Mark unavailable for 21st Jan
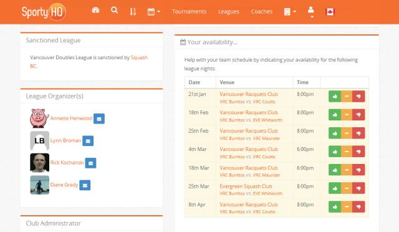Image resolution: width=399 pixels, height=232 pixels. point(358,96)
